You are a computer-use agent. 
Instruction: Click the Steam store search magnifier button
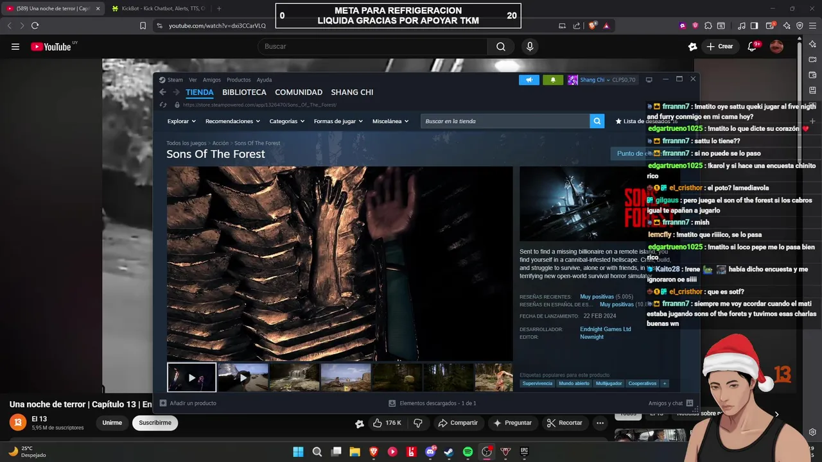click(x=597, y=121)
